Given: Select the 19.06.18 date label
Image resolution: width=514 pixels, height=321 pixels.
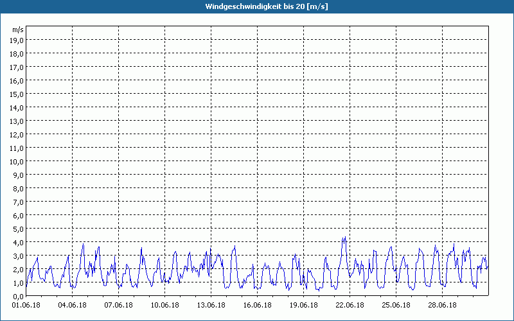Looking at the screenshot, I should 303,305.
